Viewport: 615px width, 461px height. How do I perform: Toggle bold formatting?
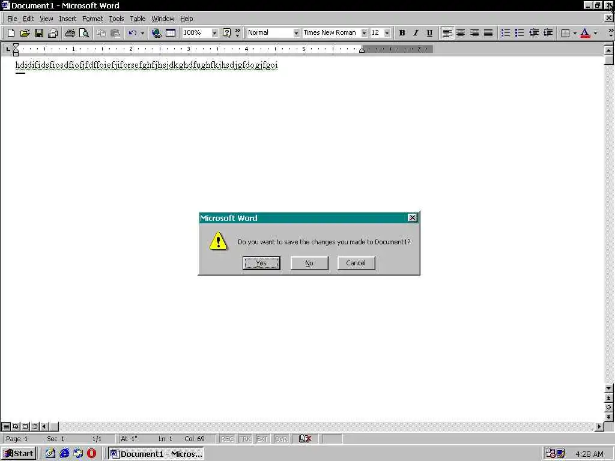point(402,33)
